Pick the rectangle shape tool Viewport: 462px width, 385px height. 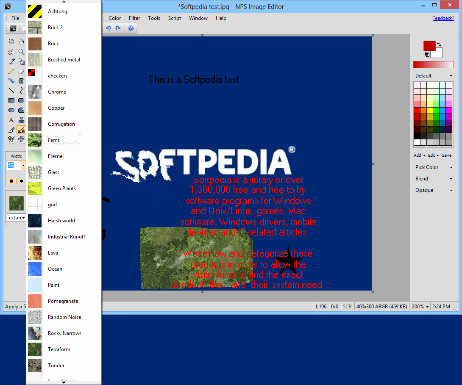point(11,100)
